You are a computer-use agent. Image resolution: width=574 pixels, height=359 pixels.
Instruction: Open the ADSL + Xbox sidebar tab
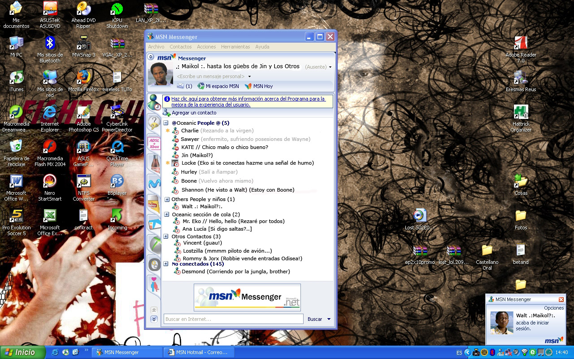tap(154, 143)
